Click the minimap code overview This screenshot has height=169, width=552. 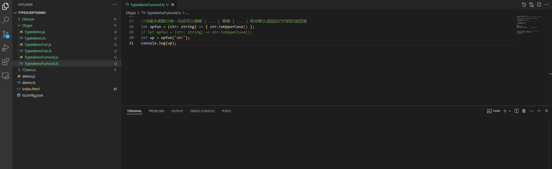coord(529,25)
